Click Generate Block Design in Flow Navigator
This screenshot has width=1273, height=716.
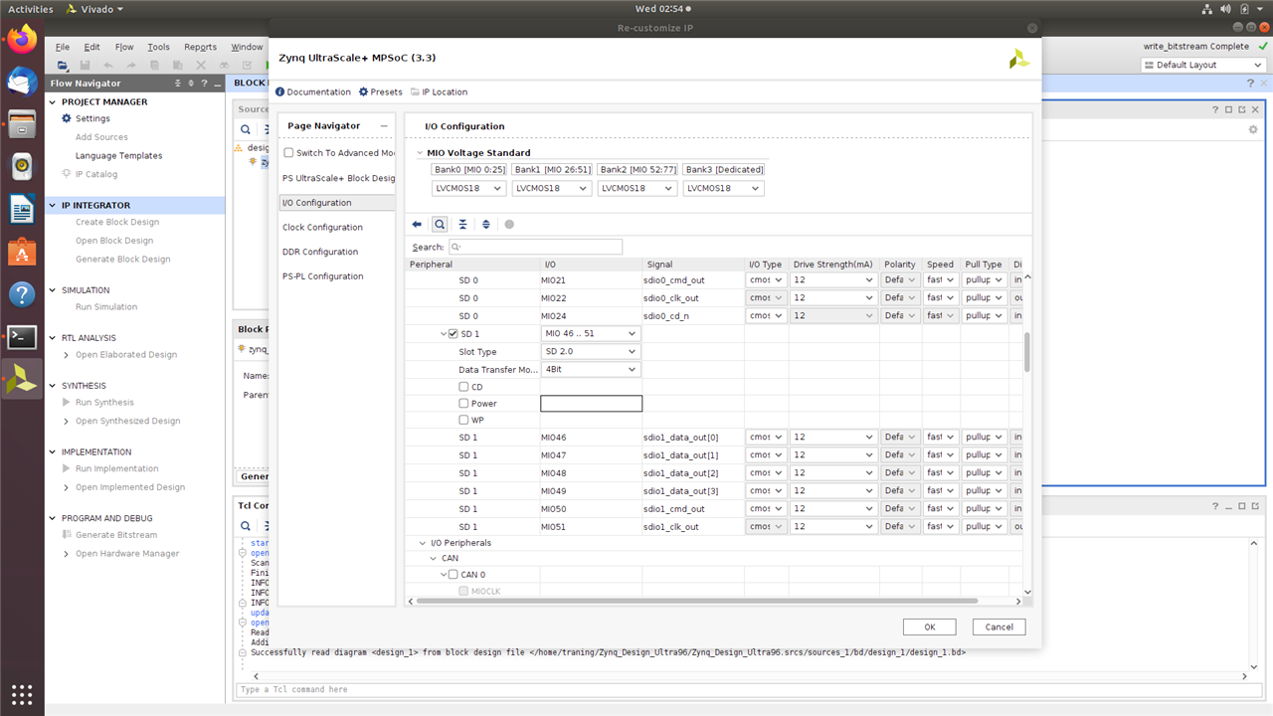[x=122, y=260]
